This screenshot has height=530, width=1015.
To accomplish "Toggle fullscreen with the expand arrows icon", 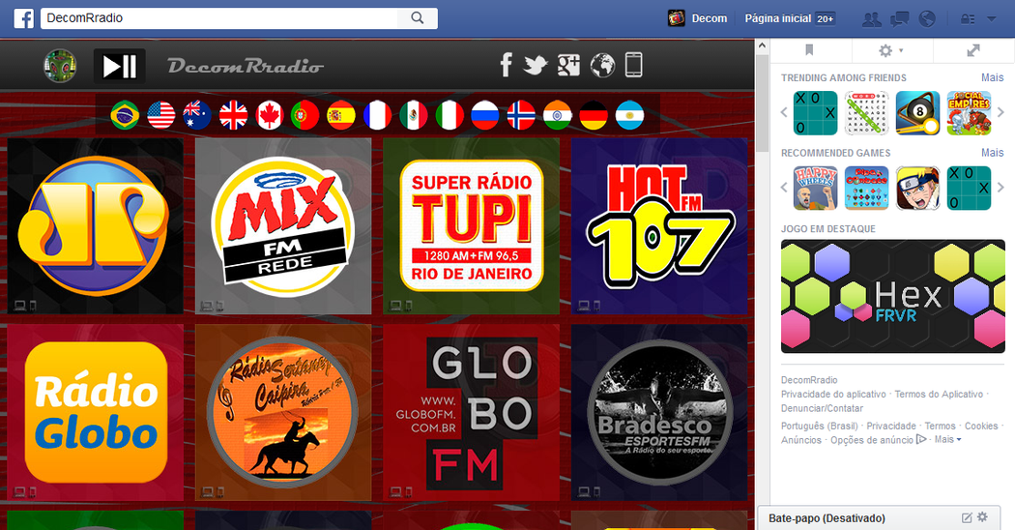I will point(973,50).
